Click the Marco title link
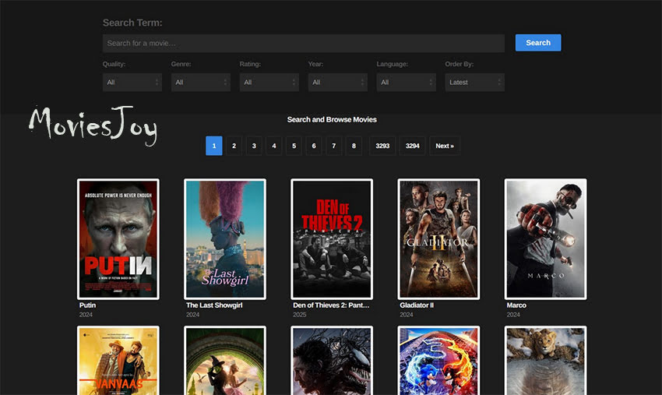This screenshot has height=395, width=662. (516, 305)
